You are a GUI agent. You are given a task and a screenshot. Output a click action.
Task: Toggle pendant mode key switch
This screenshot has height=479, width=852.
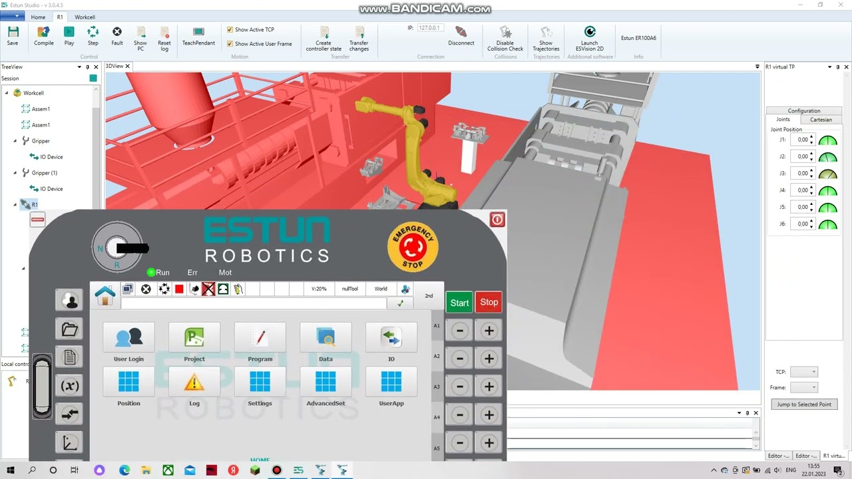click(117, 247)
